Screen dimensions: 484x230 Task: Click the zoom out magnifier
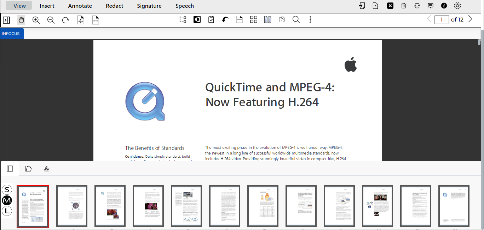(51, 20)
